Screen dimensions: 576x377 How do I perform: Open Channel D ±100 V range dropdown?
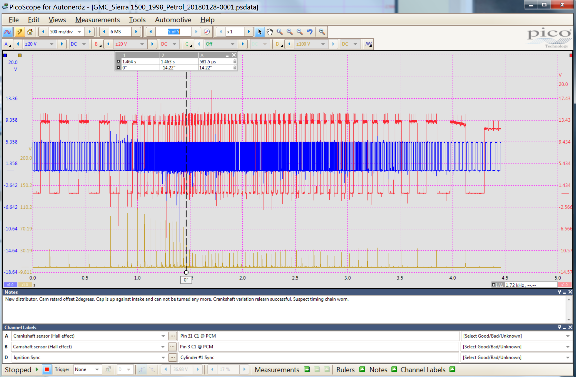(x=323, y=44)
